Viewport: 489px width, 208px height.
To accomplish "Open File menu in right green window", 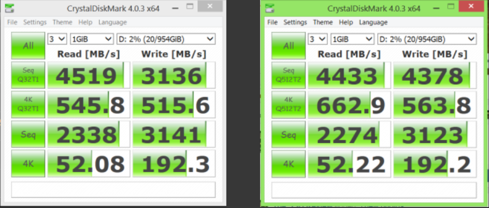I will click(272, 22).
